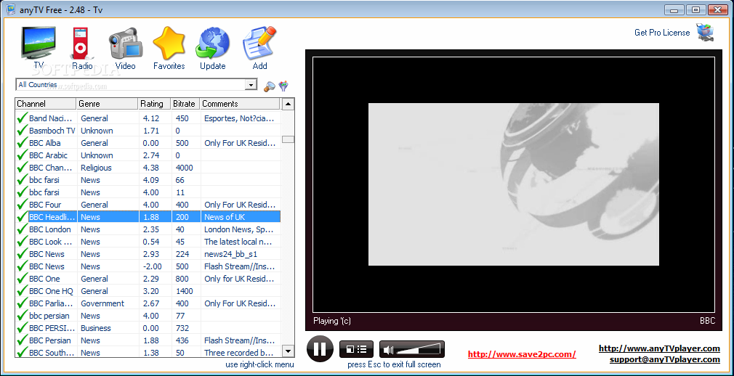Select the BBC Parlia... Government channel
This screenshot has height=376, width=734.
pos(148,303)
